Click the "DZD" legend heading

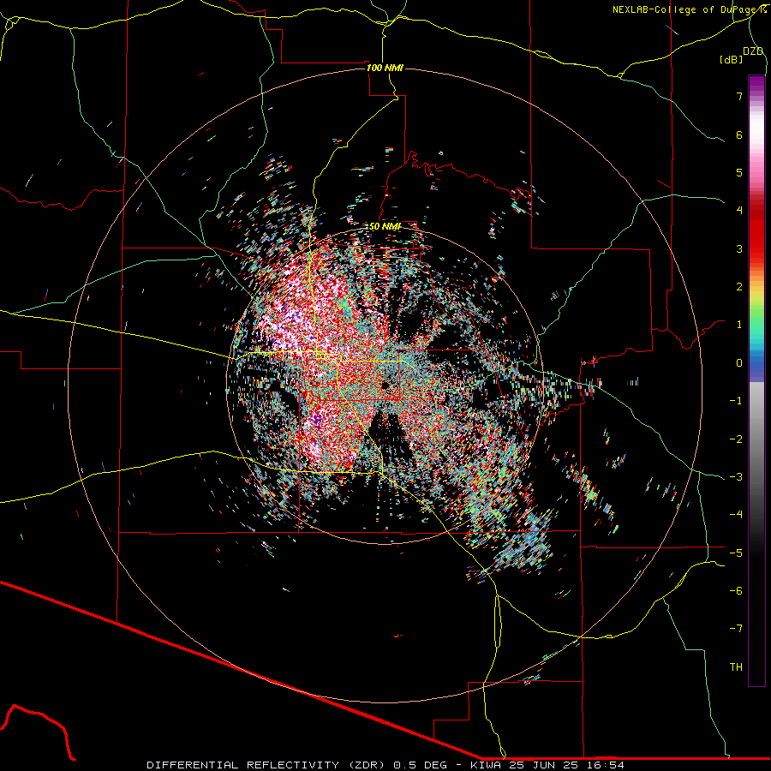(753, 51)
